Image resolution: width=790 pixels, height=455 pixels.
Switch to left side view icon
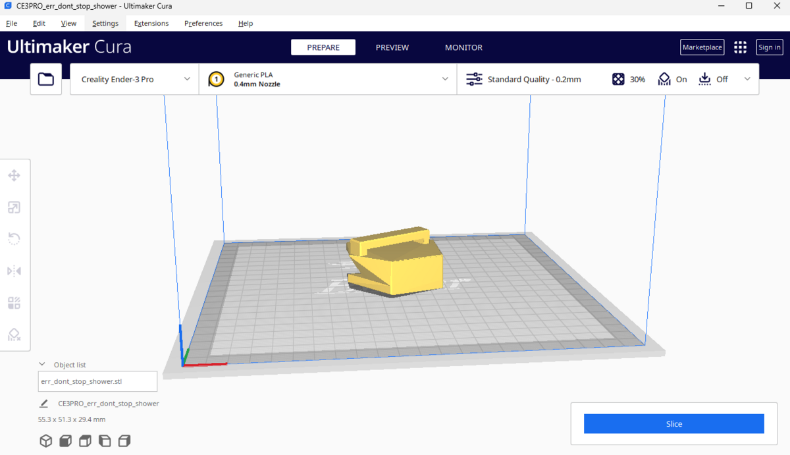tap(105, 441)
